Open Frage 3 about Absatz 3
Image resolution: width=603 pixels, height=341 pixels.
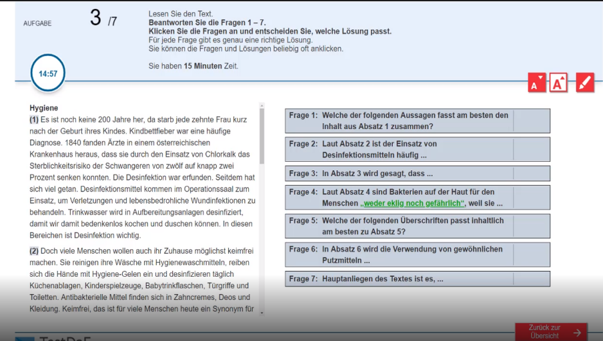(417, 173)
